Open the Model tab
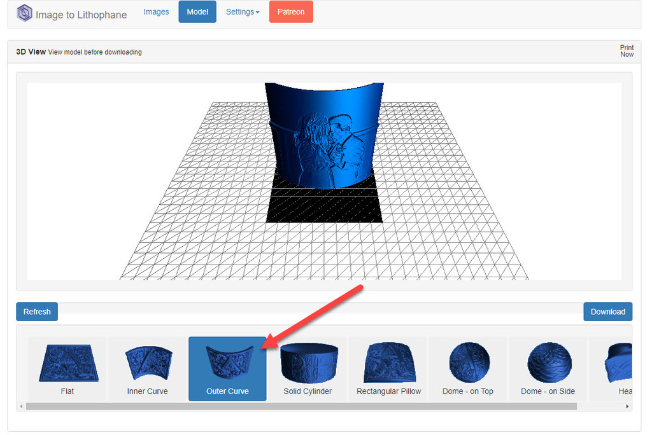This screenshot has height=435, width=652. (197, 12)
